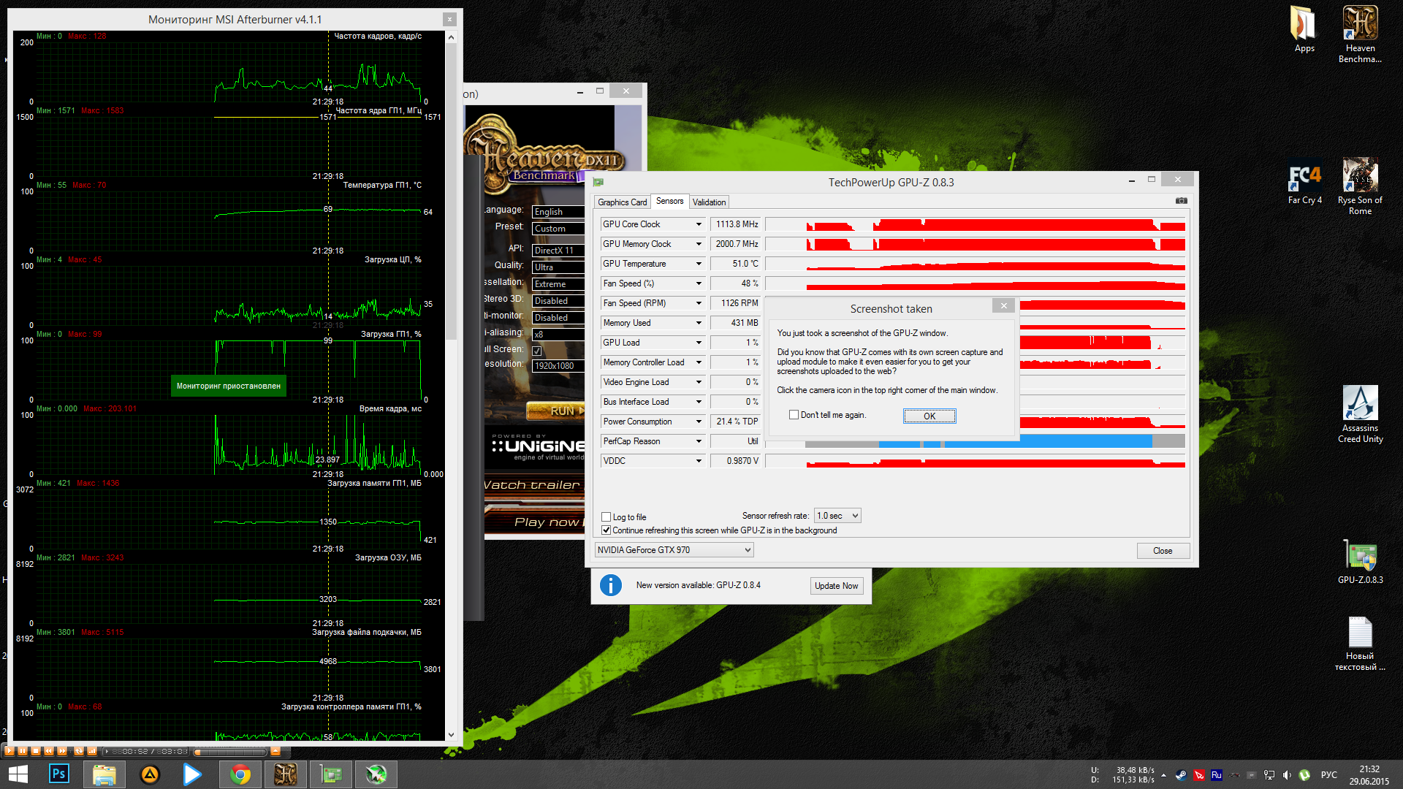Click MSI Afterburner taskbar icon
Screen dimensions: 1403x789
point(376,774)
